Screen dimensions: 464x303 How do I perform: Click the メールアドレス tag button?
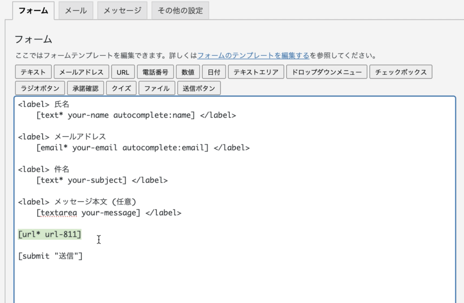[x=82, y=72]
